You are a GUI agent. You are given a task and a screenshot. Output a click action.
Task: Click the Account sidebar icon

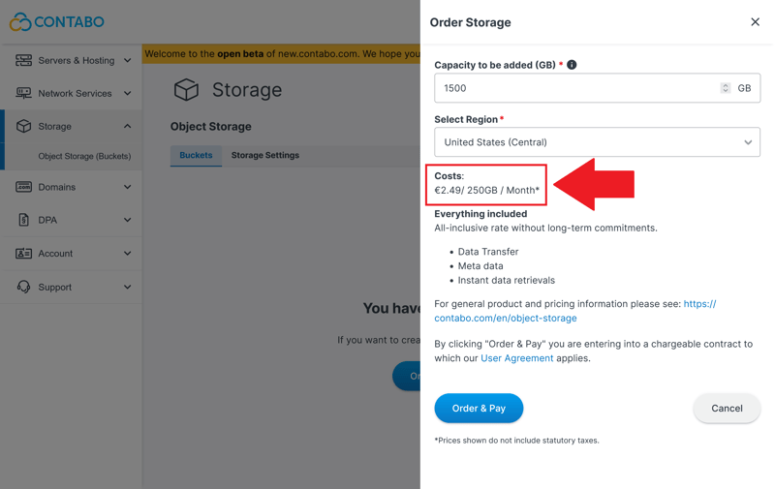[x=23, y=254]
